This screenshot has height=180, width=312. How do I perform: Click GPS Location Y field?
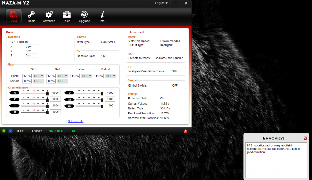pos(31,51)
